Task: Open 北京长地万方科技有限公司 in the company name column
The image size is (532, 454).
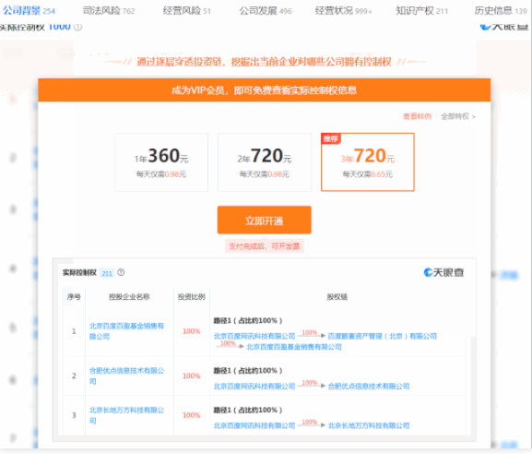Action: tap(126, 415)
